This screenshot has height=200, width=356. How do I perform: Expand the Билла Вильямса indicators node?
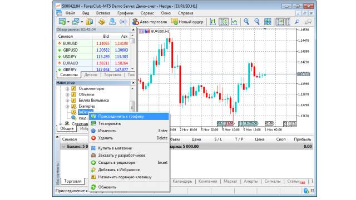click(x=67, y=101)
